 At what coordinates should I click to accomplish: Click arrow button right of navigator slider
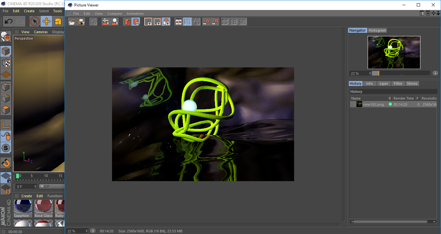[436, 73]
